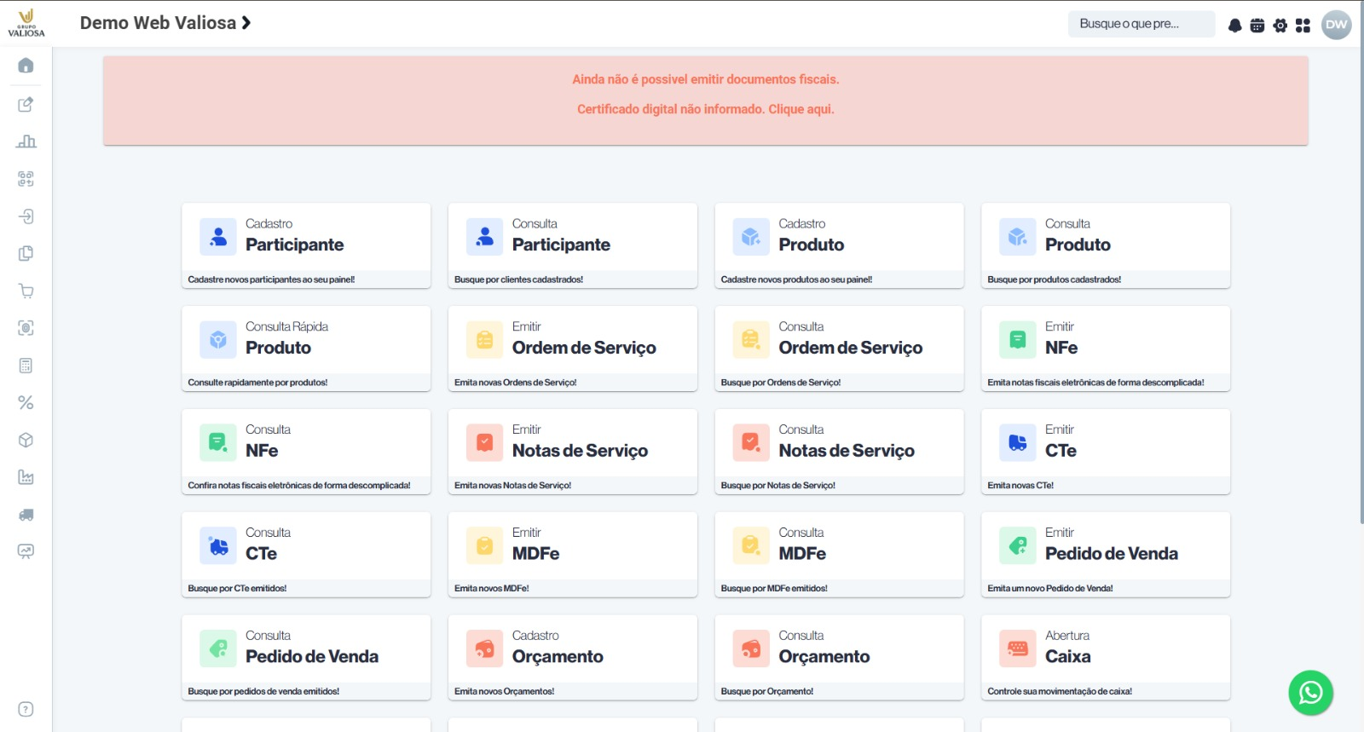Screen dimensions: 1364x732
Task: Click the notifications bell icon
Action: 1234,26
